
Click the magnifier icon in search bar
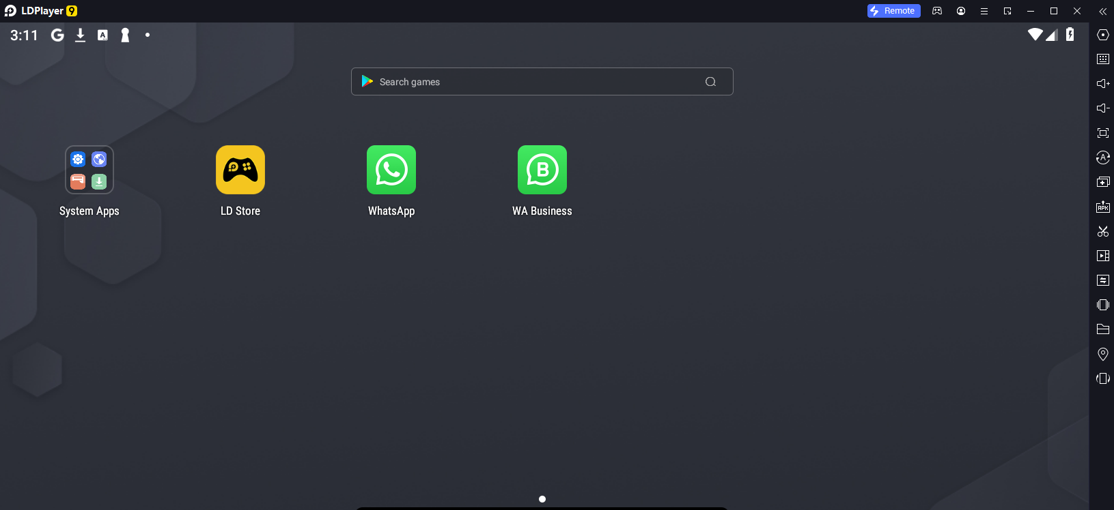click(710, 82)
